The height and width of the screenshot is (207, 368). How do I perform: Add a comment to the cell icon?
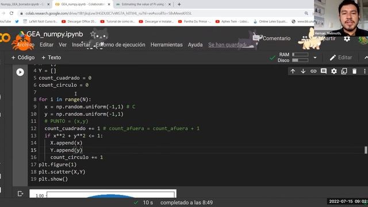[x=324, y=71]
